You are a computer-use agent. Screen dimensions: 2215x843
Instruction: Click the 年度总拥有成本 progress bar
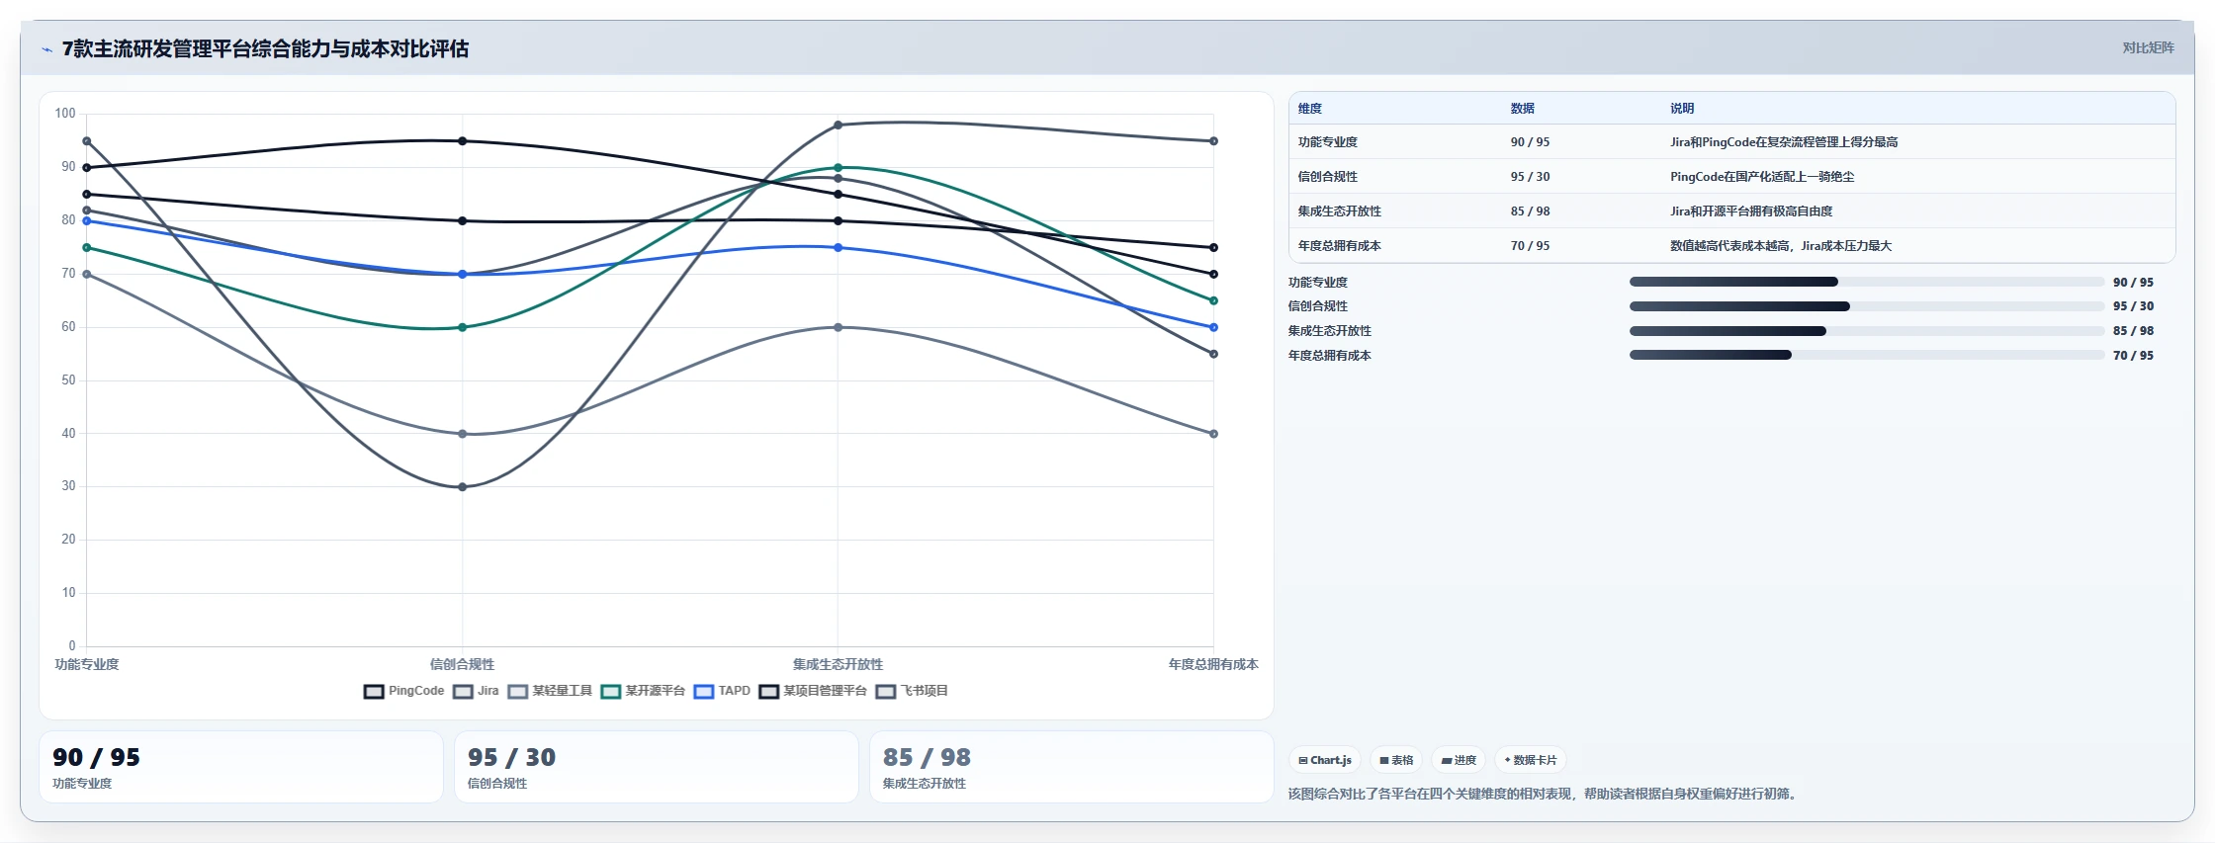click(x=1867, y=355)
